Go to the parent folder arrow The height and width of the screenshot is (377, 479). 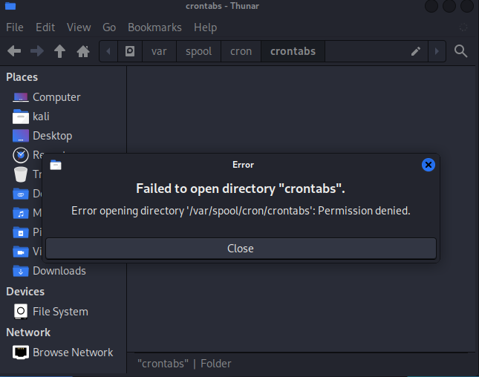[x=60, y=51]
